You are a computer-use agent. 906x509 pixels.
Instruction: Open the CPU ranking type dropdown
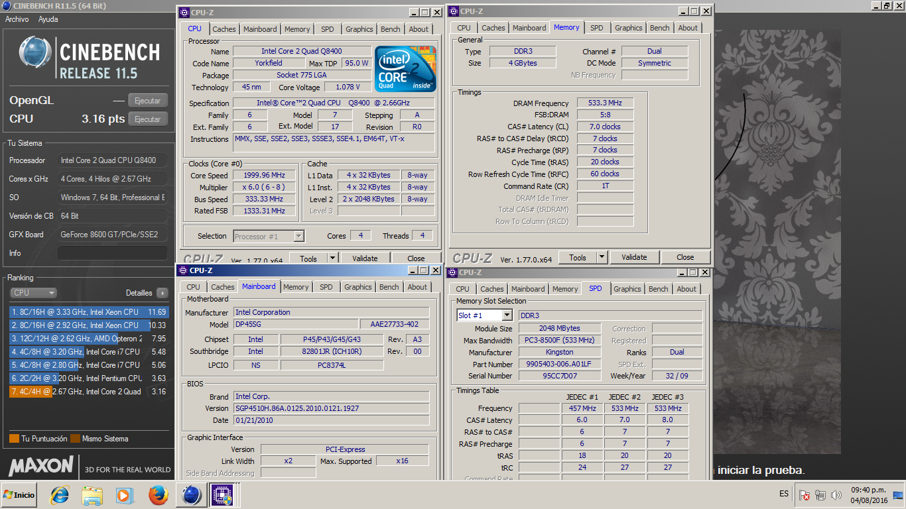pyautogui.click(x=33, y=293)
